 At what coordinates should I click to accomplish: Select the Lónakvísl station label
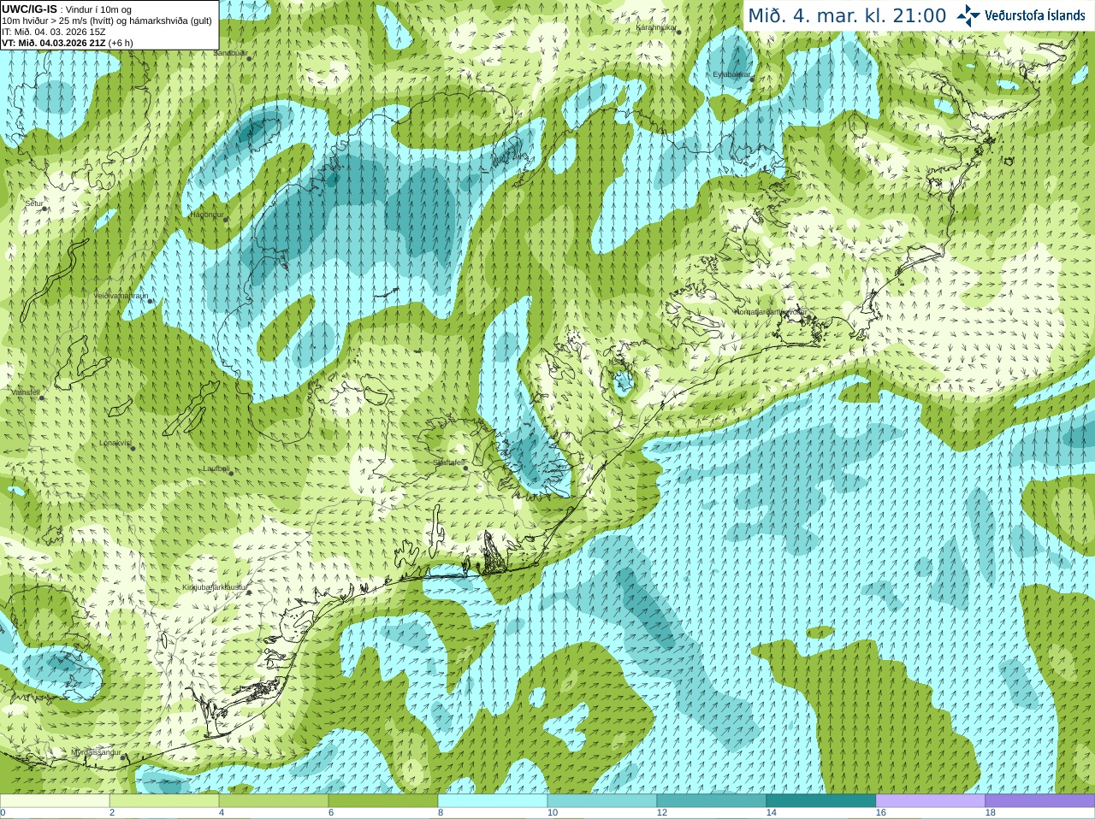click(x=115, y=443)
